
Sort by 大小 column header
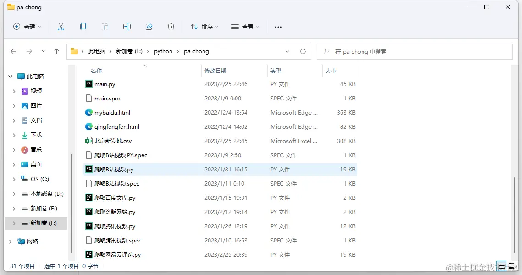pos(330,71)
